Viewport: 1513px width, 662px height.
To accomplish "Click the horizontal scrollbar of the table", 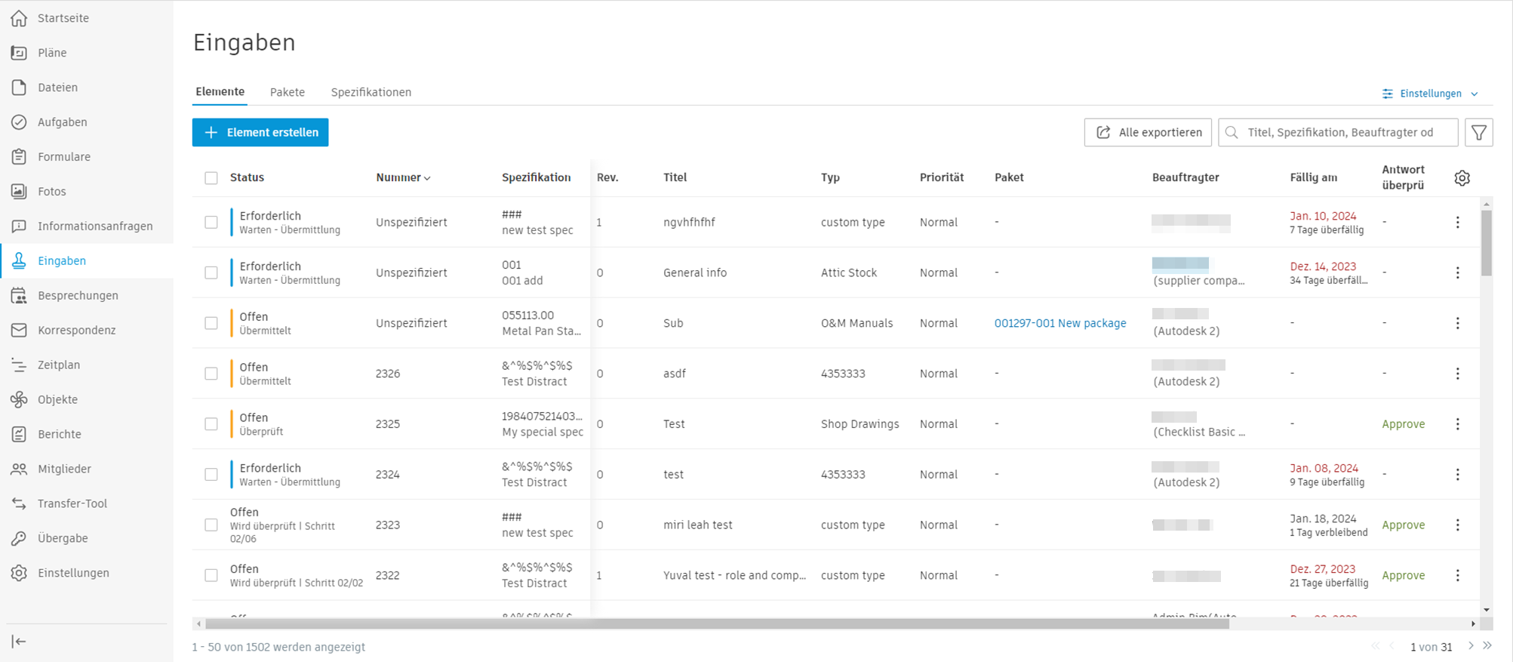I will (717, 624).
